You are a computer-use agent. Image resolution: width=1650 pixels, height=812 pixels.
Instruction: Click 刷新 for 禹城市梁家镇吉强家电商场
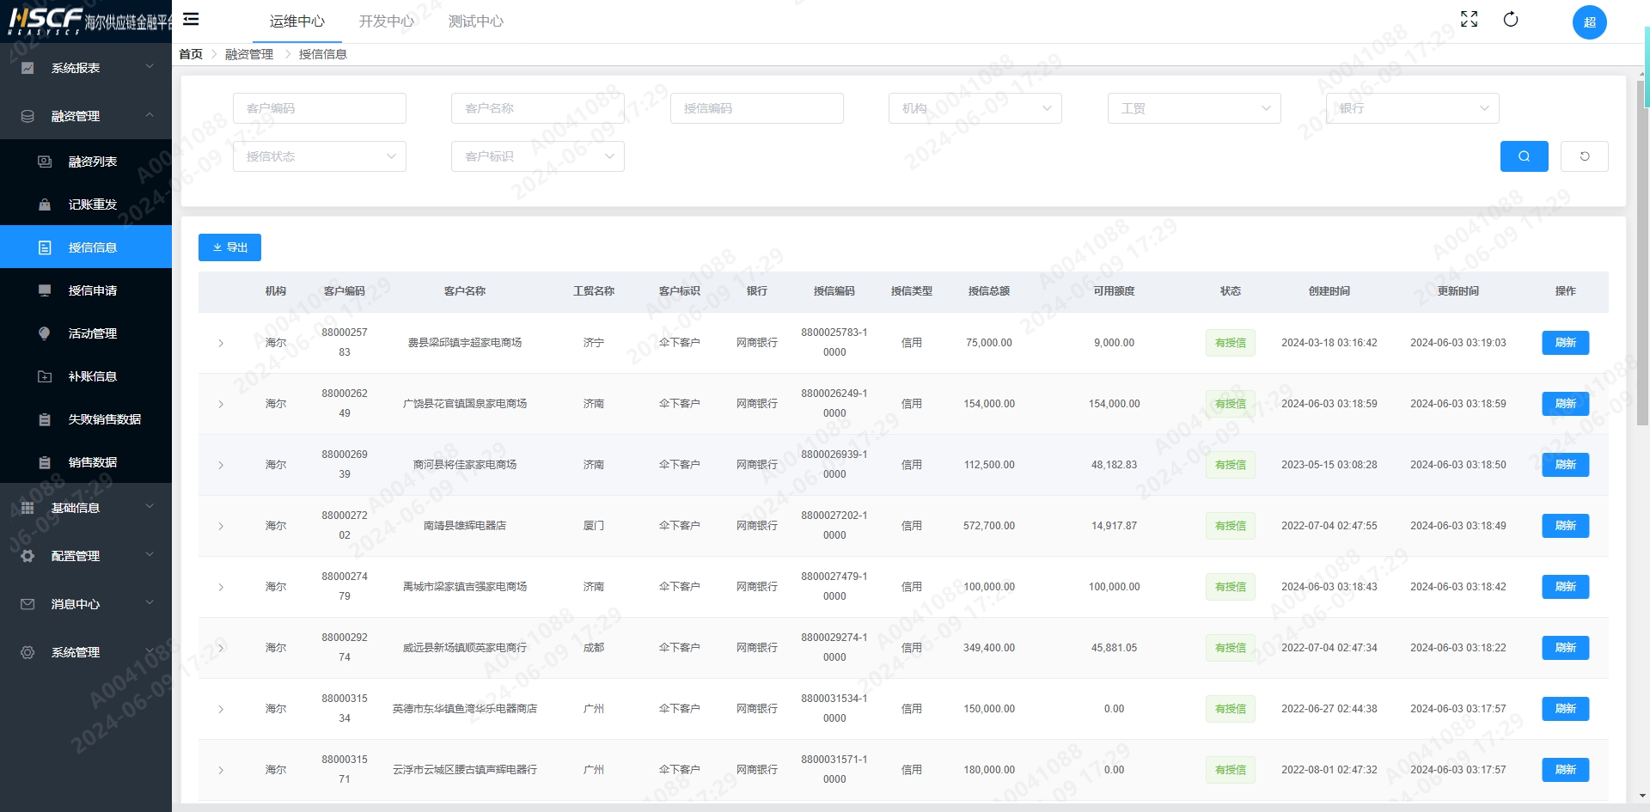point(1565,587)
